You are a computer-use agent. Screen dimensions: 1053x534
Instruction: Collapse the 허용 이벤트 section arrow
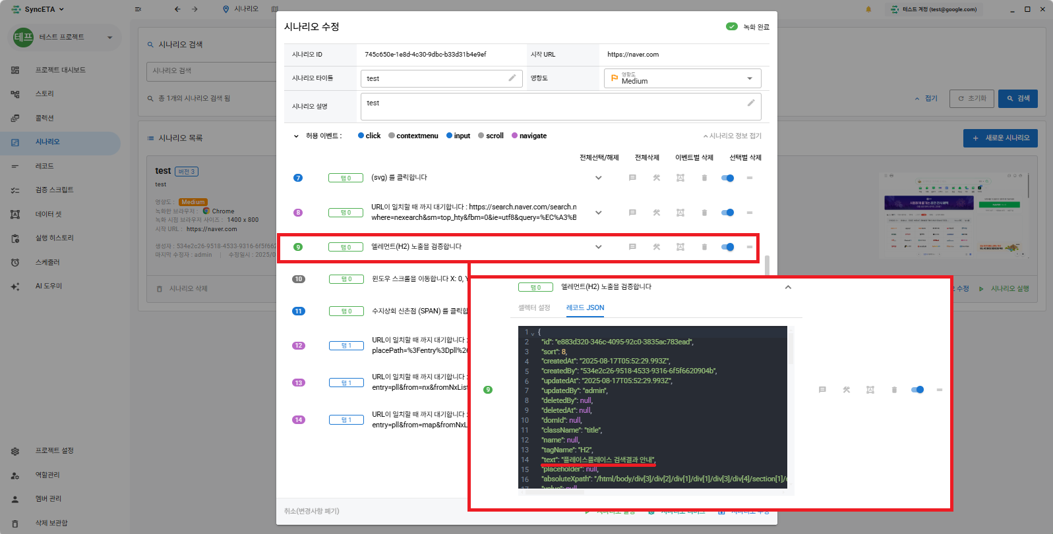(296, 136)
